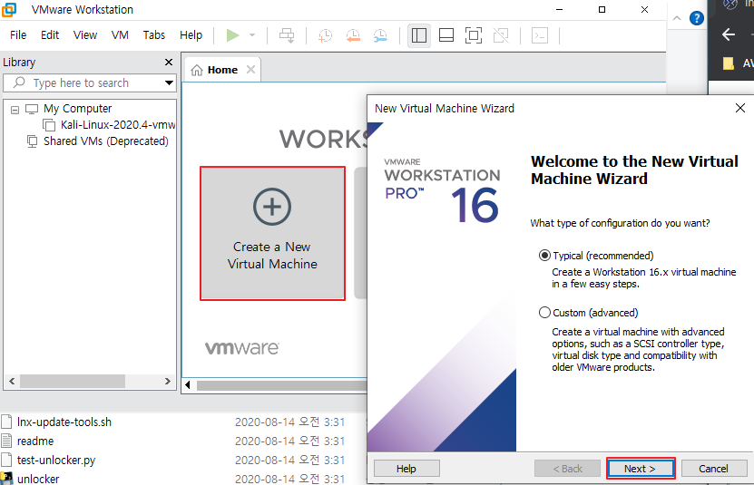Screen dimensions: 754x485
Task: Select the Typical (recommended) radio button
Action: click(544, 256)
